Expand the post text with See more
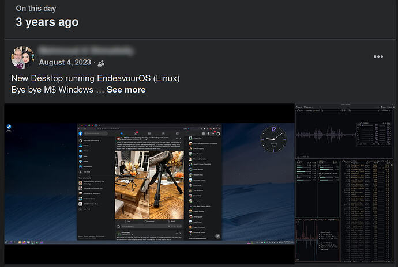This screenshot has height=267, width=398. [126, 90]
